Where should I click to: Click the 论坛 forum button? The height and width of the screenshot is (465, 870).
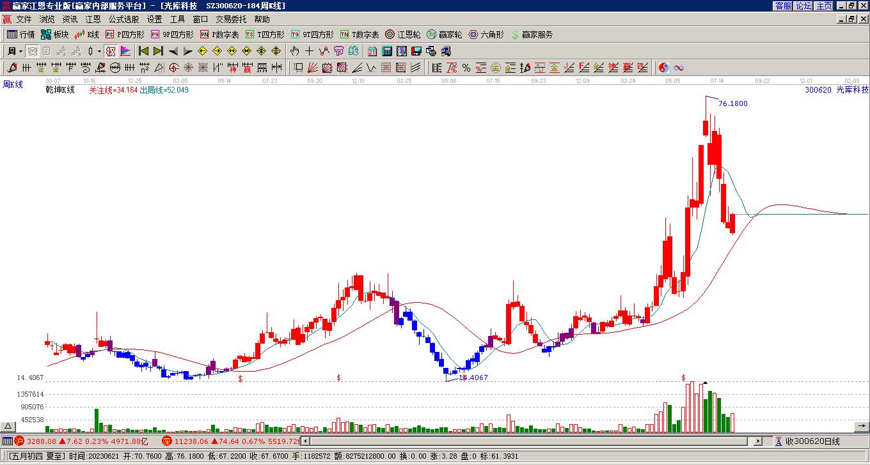click(803, 6)
